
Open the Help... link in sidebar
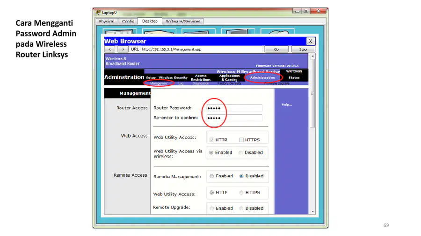click(287, 104)
